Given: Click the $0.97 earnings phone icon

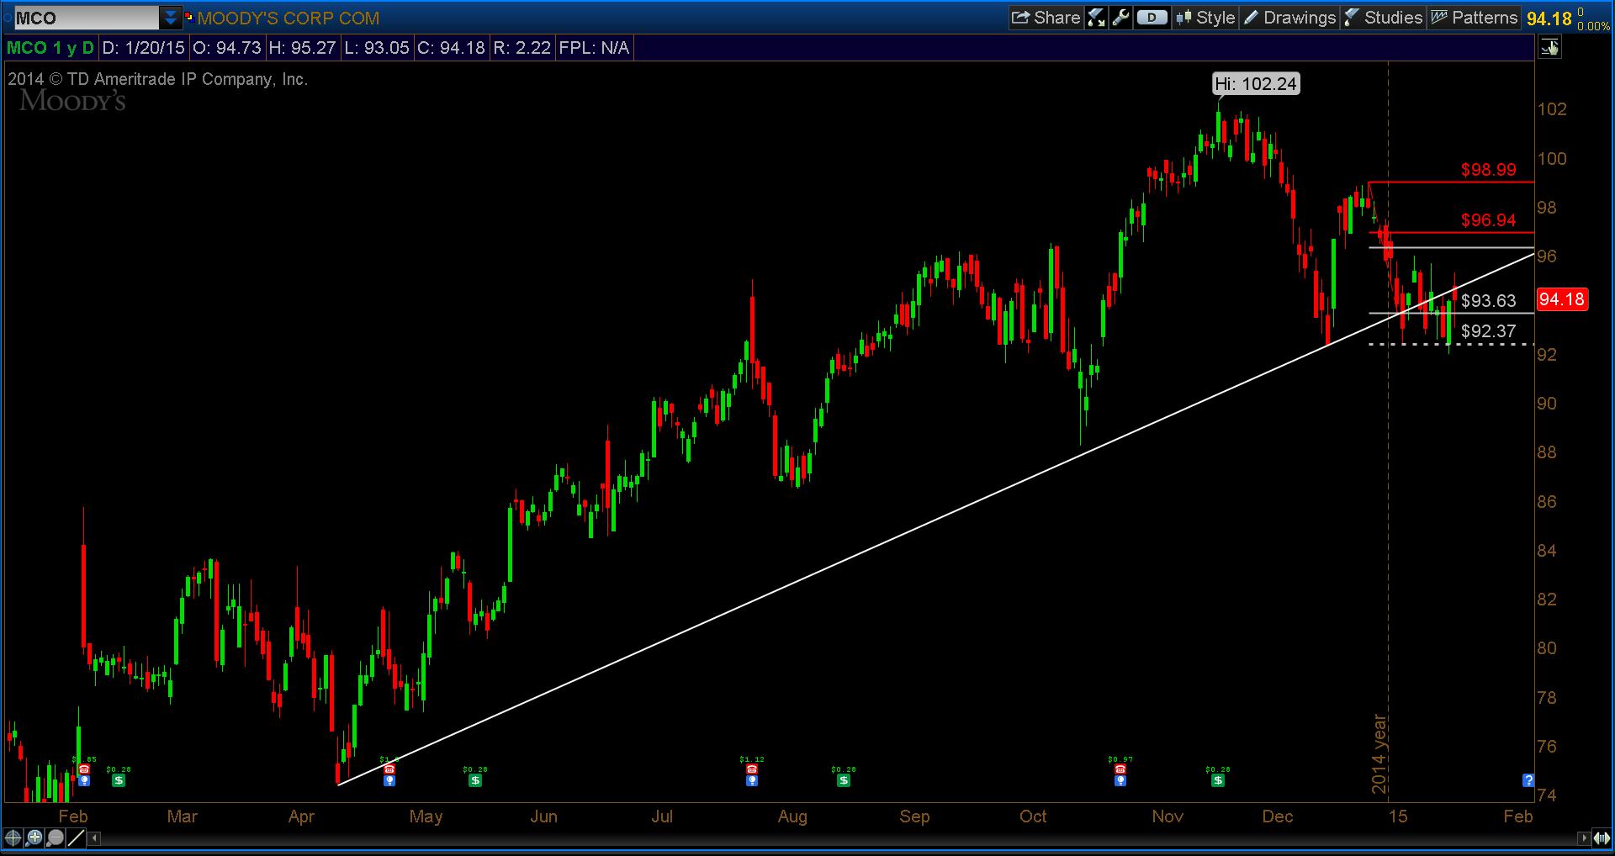Looking at the screenshot, I should [1120, 769].
